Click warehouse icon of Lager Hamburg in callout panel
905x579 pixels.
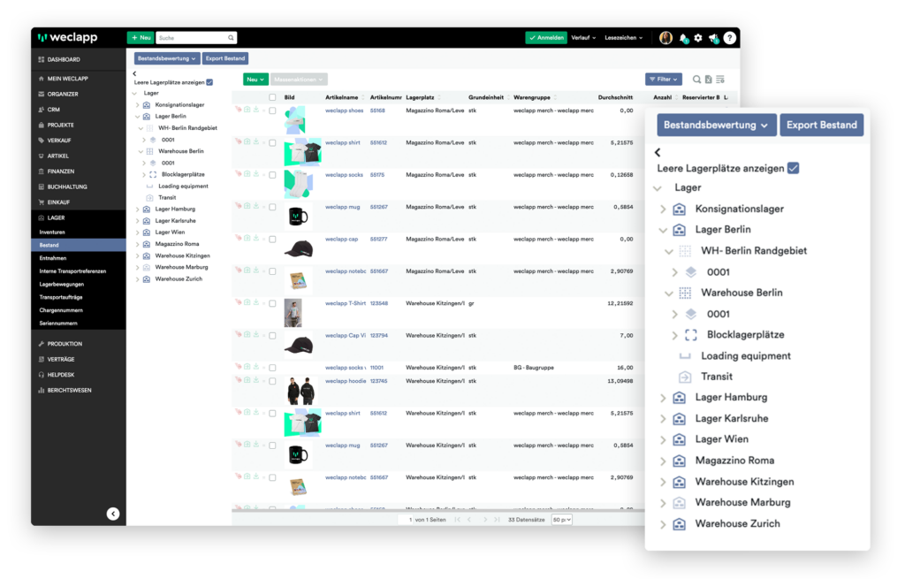pyautogui.click(x=680, y=397)
